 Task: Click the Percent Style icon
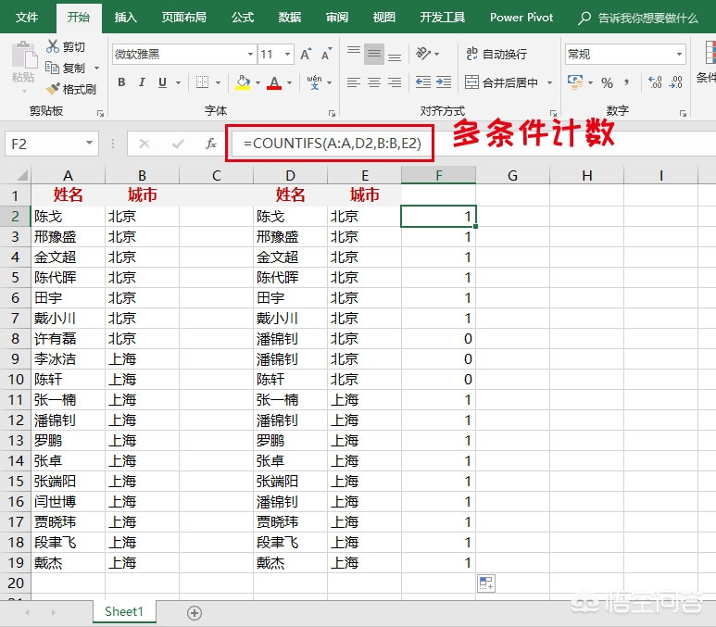tap(607, 82)
